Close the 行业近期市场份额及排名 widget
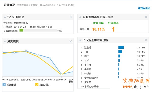 pyautogui.click(x=146, y=17)
